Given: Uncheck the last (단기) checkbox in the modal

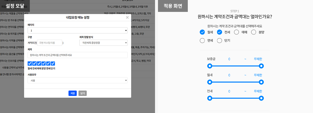Looking at the screenshot, I should [x=53, y=64].
